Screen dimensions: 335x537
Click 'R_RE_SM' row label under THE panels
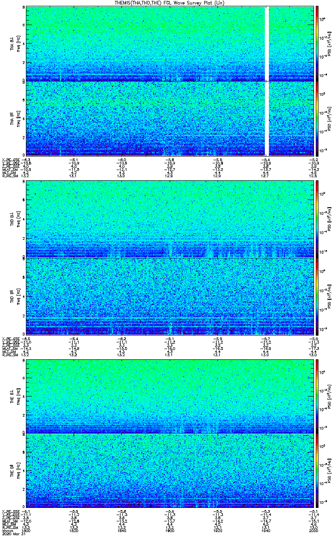pos(9,528)
